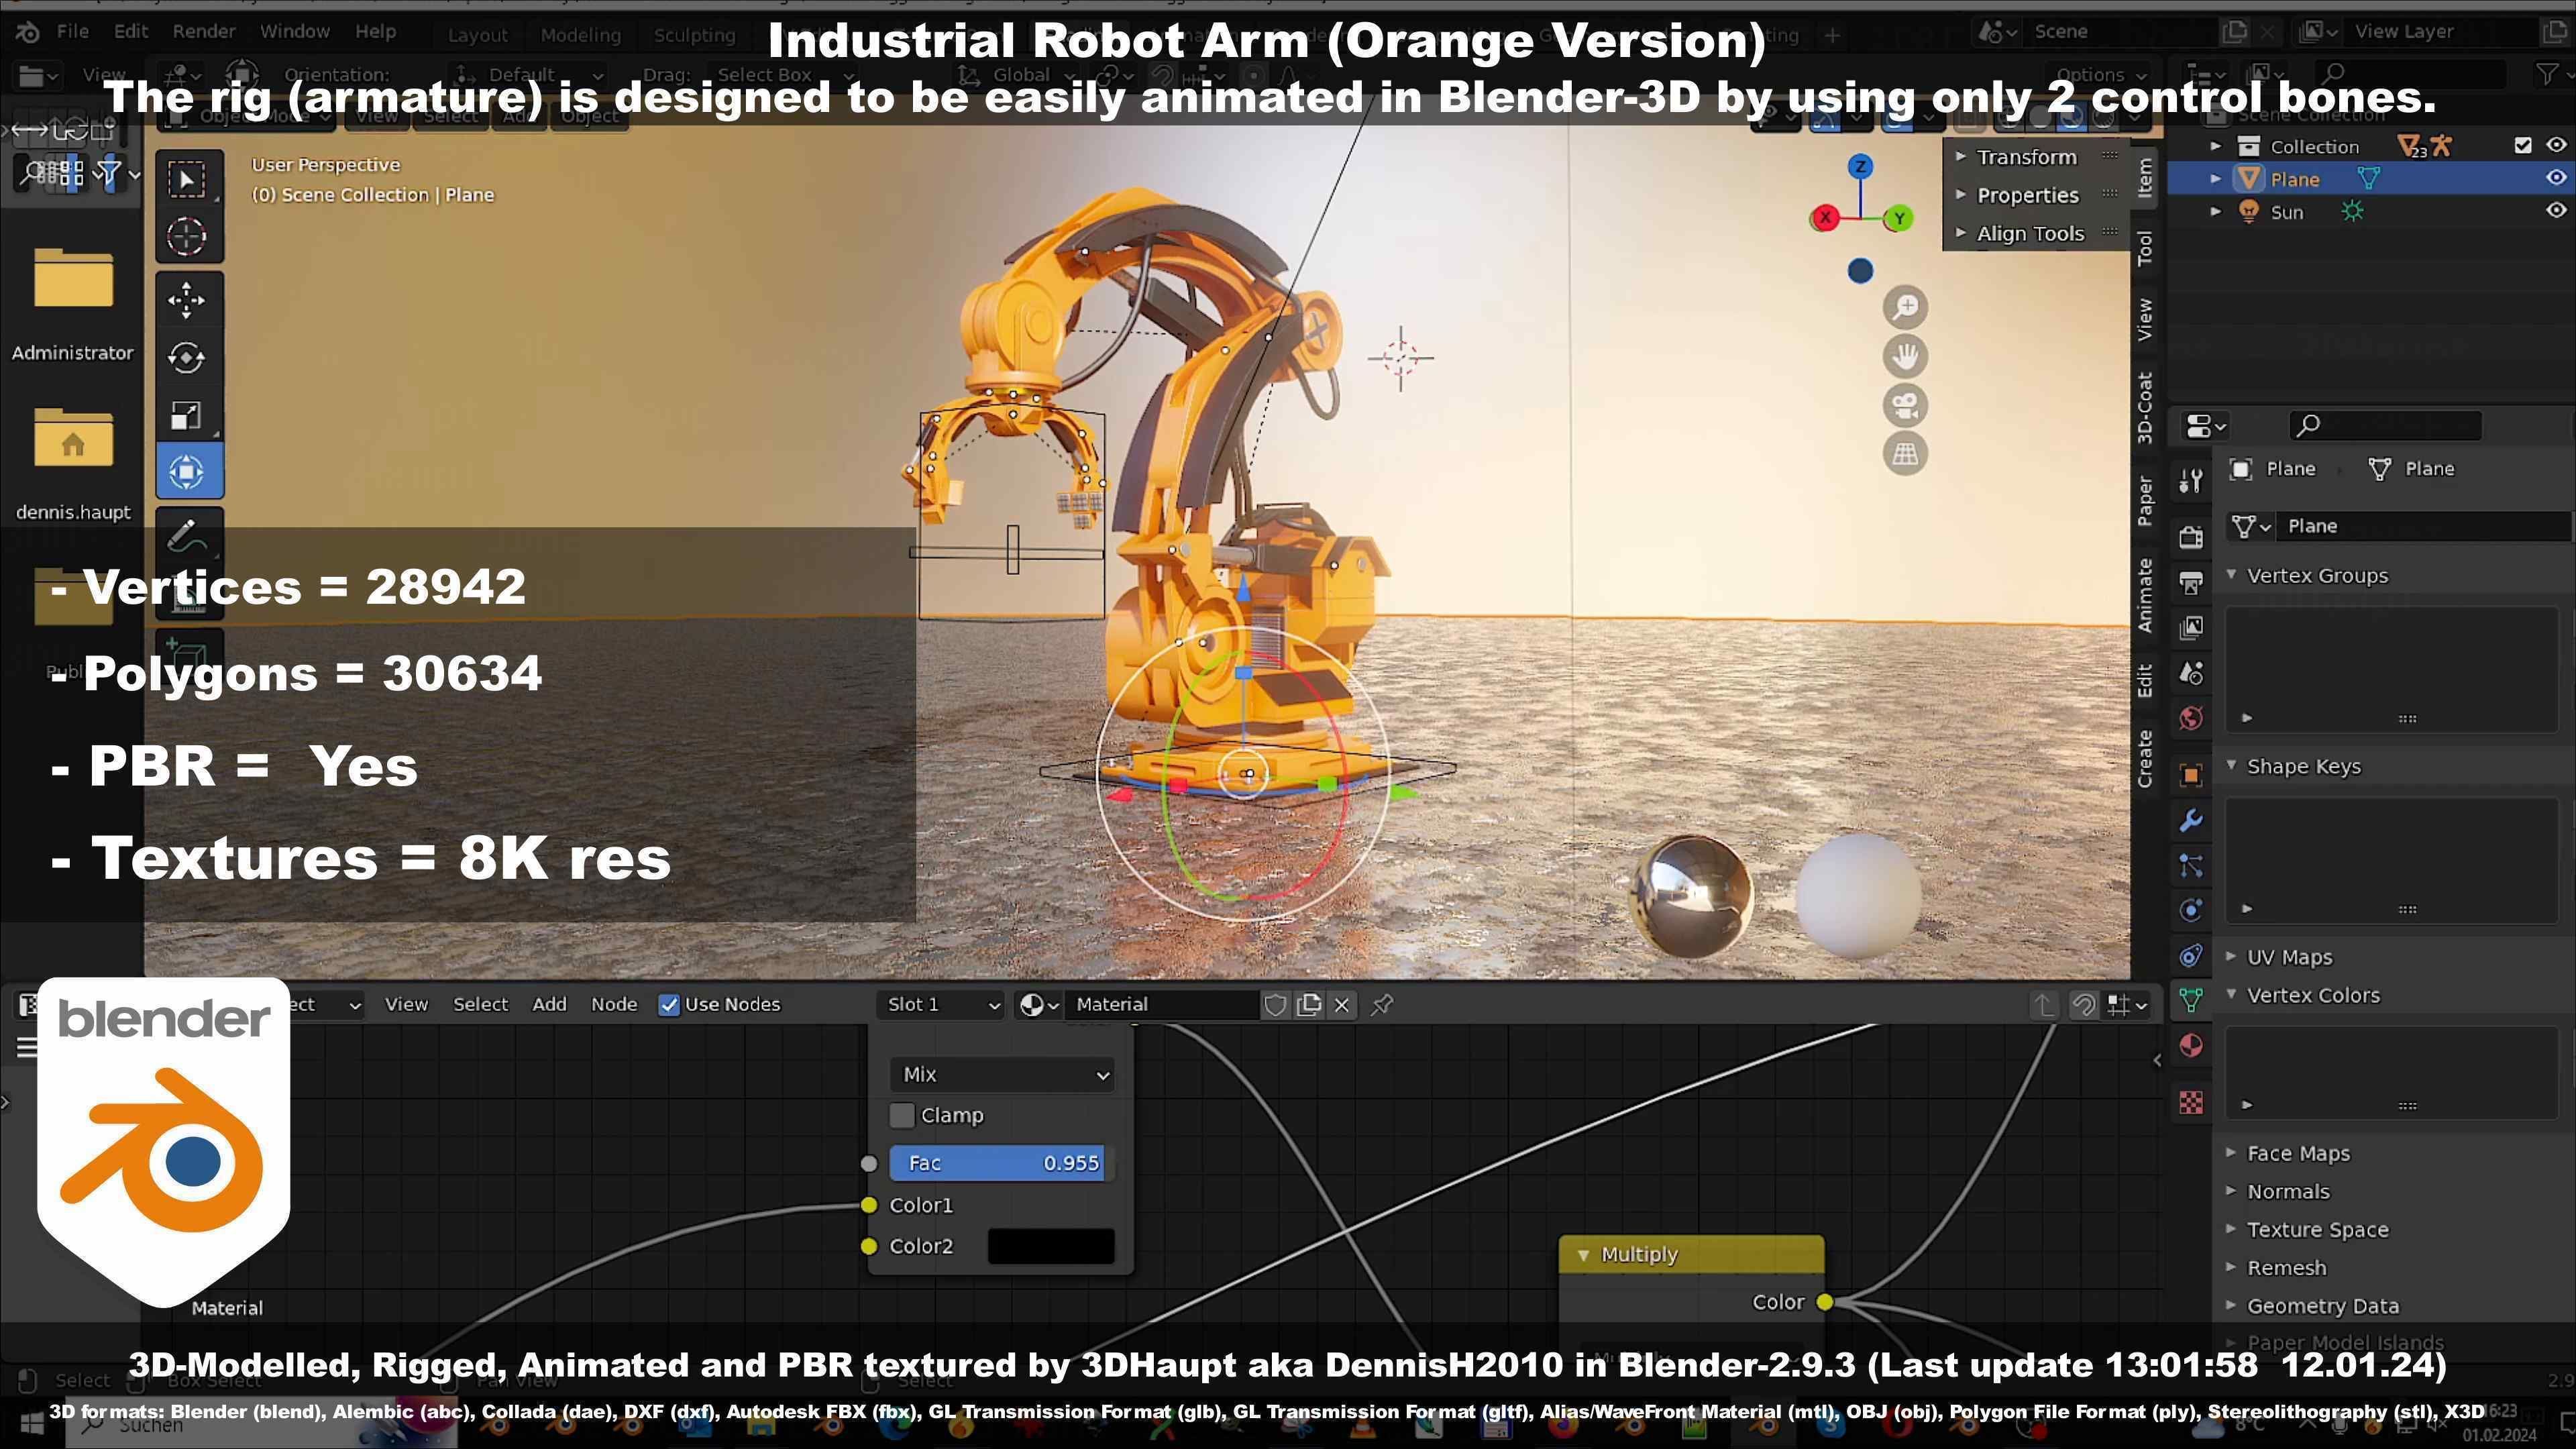Click the highlighted Transform tool

(188, 472)
